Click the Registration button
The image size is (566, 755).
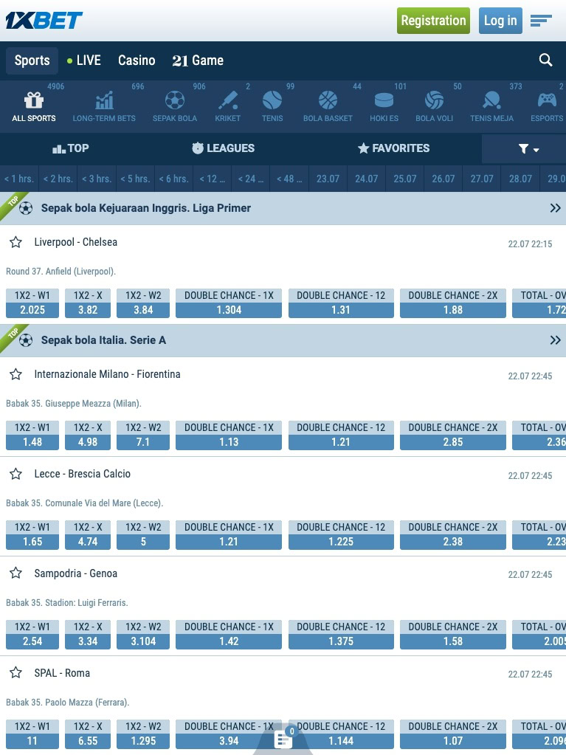click(x=433, y=21)
